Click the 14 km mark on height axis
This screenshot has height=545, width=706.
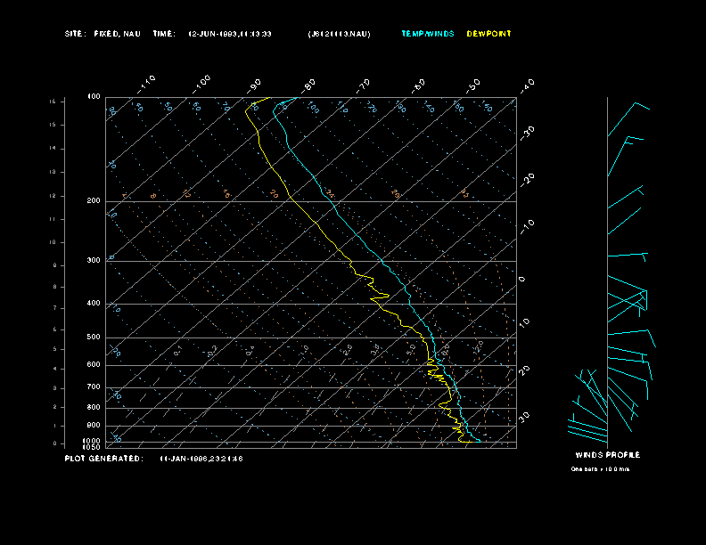53,148
